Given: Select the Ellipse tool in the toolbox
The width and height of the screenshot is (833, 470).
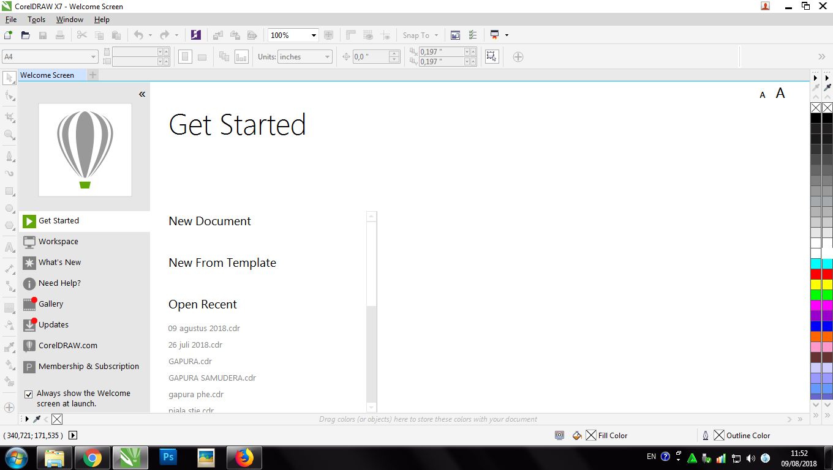Looking at the screenshot, I should tap(10, 208).
